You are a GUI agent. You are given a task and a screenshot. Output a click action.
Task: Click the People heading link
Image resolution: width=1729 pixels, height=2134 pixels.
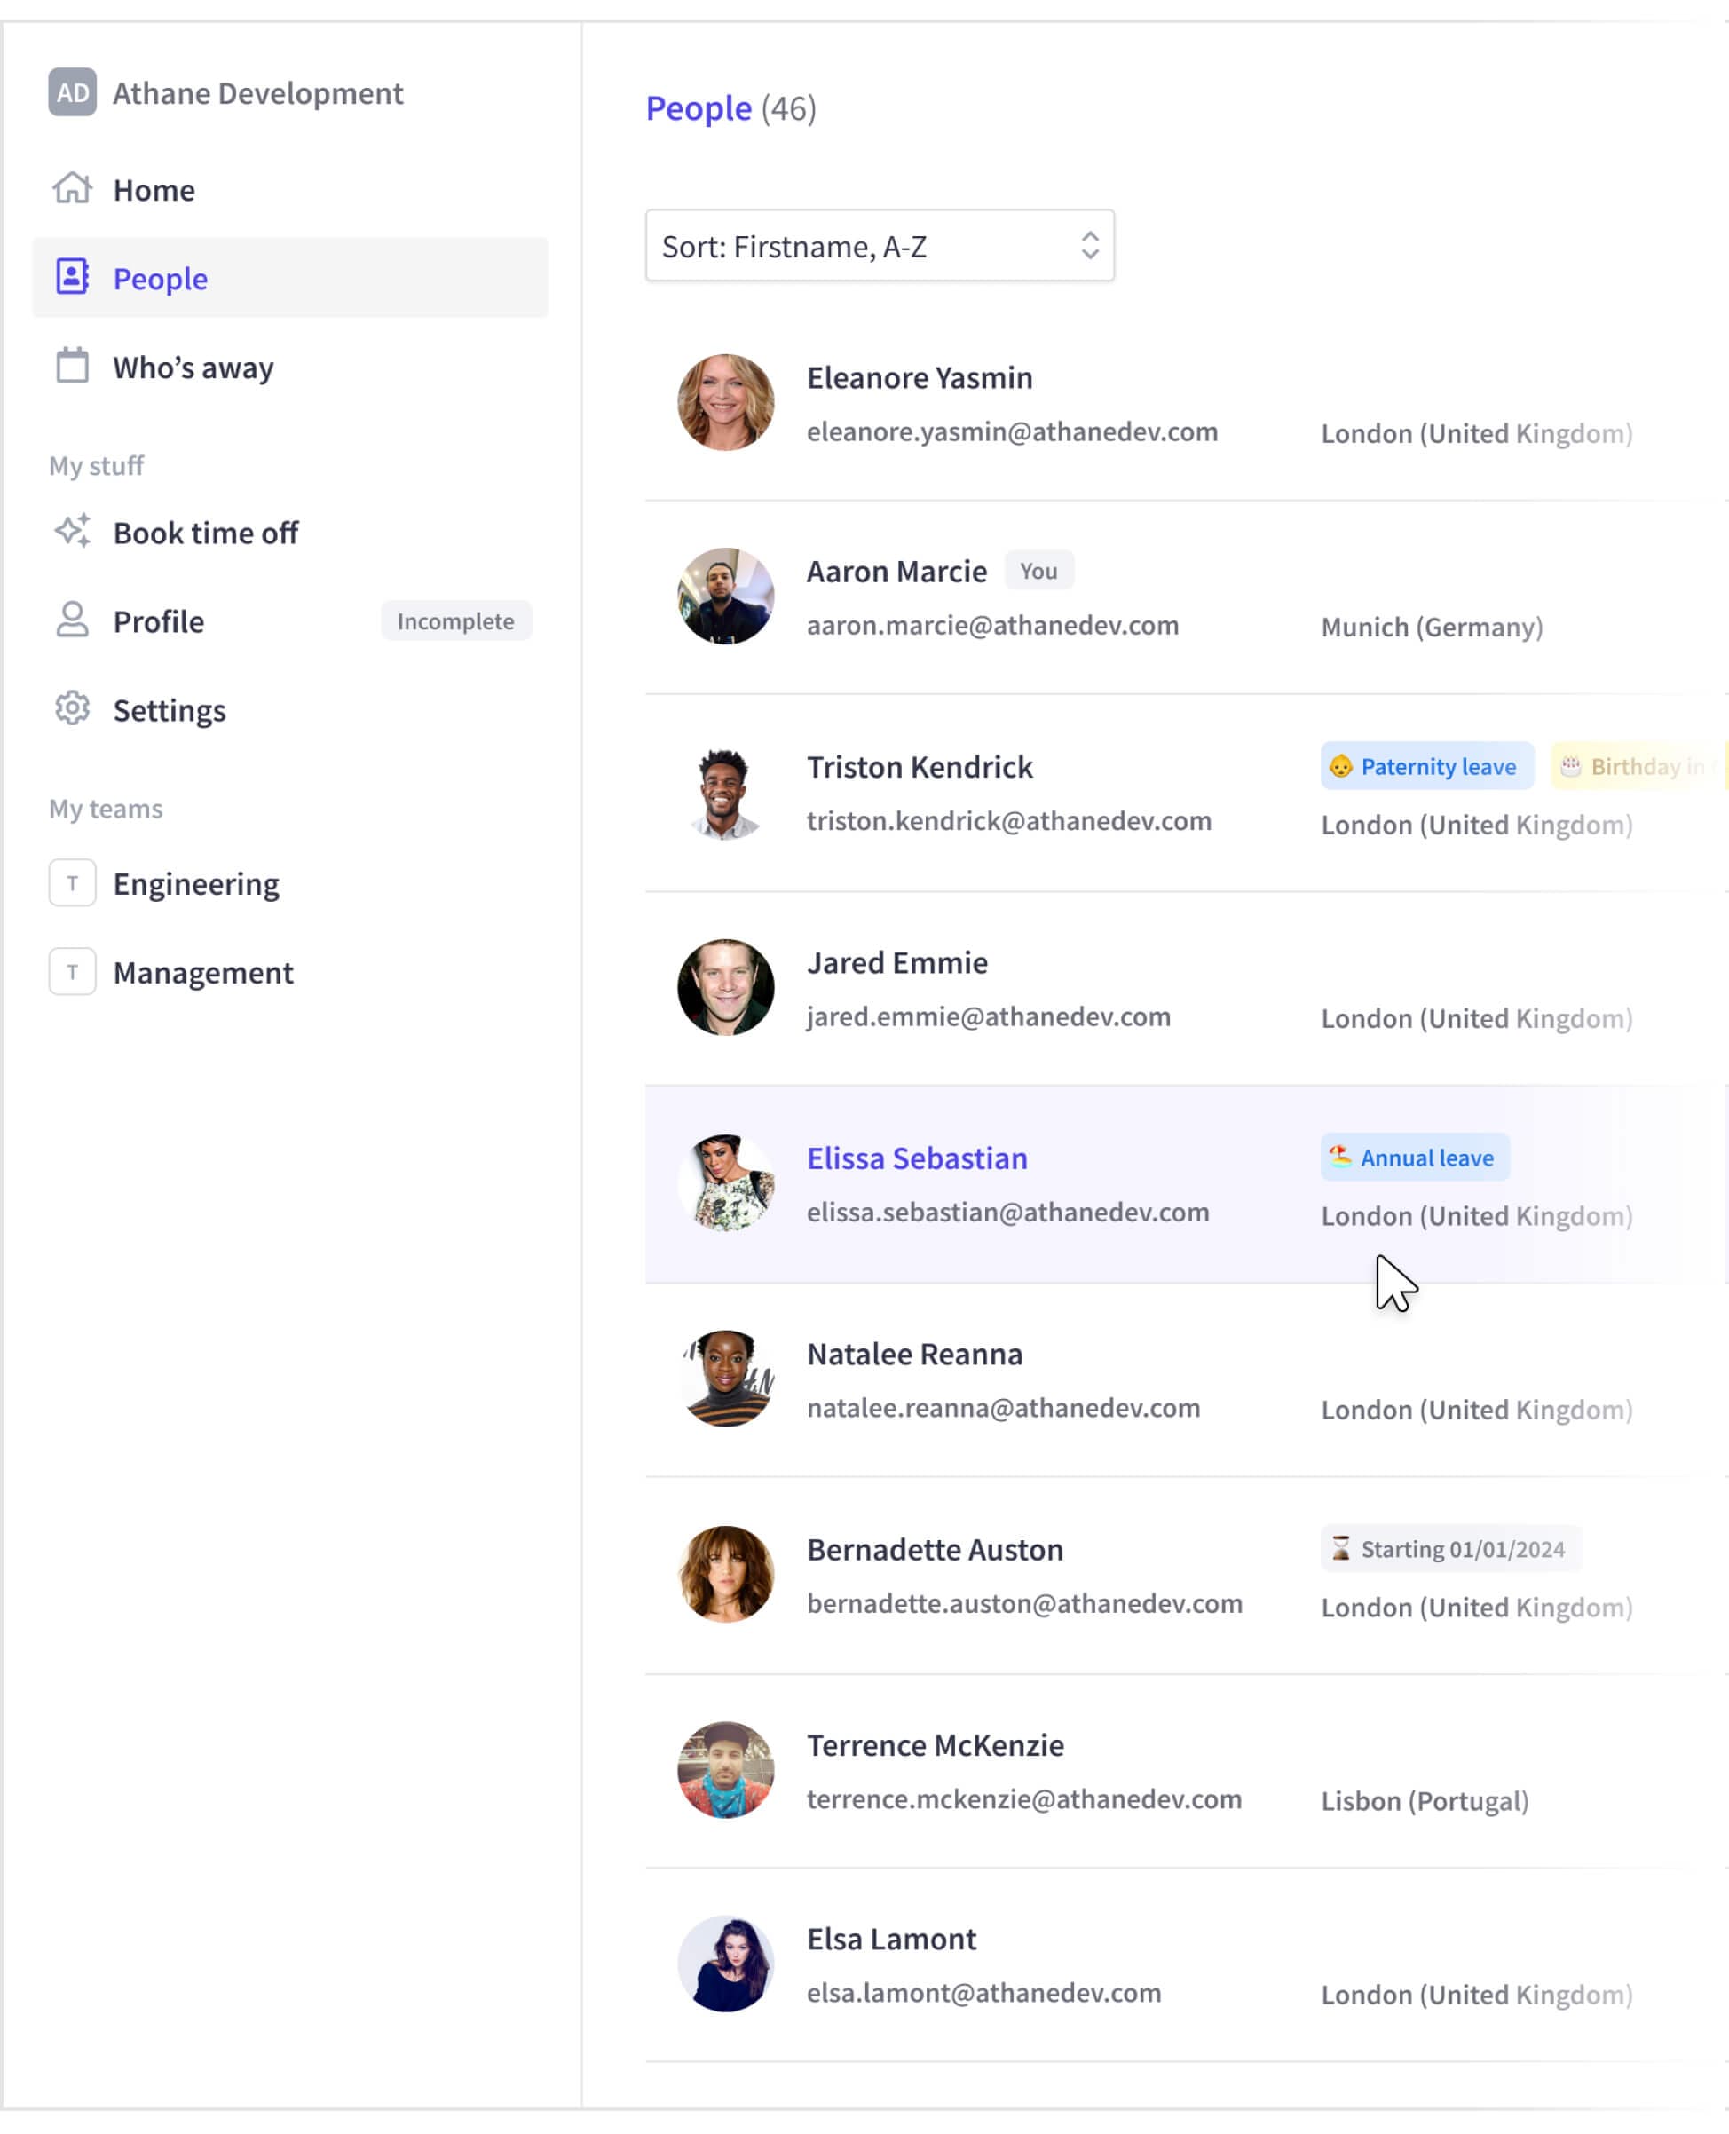(699, 107)
